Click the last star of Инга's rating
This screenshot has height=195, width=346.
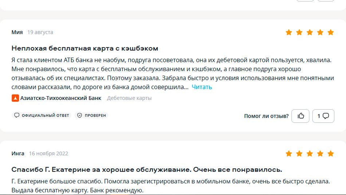point(330,153)
